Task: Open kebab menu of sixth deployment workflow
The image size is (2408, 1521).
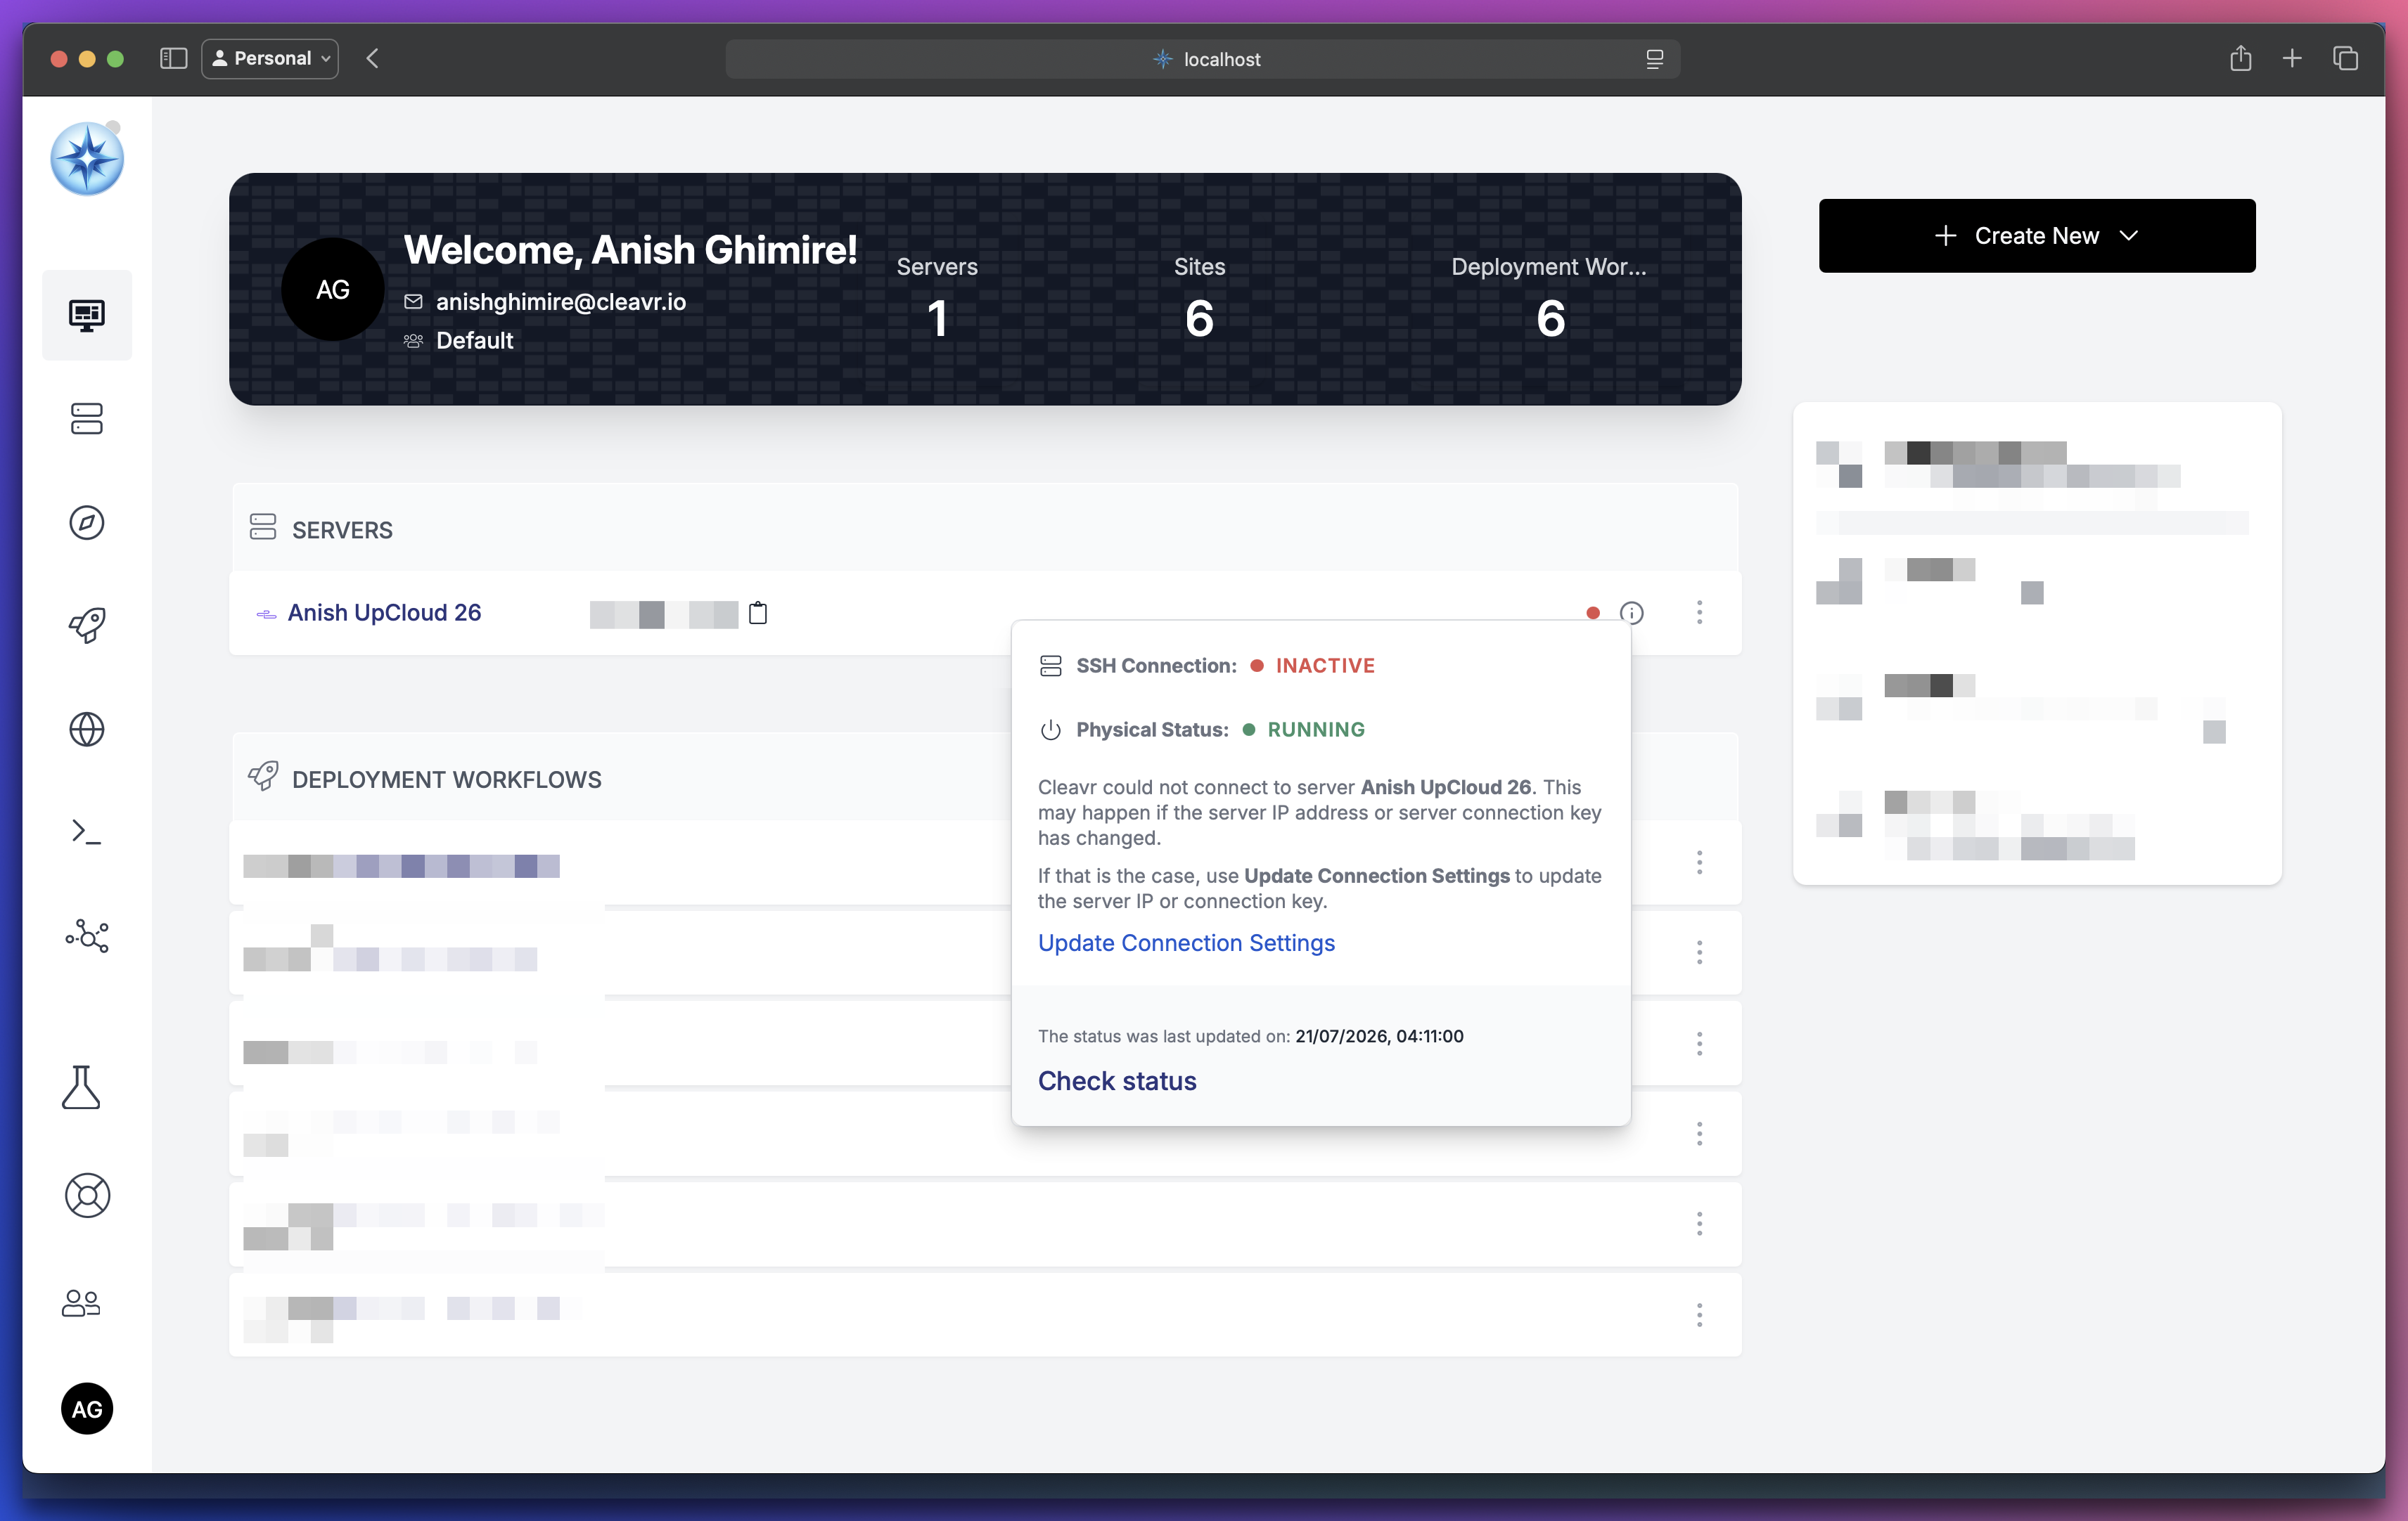Action: pyautogui.click(x=1699, y=1314)
